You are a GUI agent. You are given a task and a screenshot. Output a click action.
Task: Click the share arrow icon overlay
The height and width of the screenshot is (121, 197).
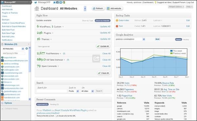(x=96, y=59)
